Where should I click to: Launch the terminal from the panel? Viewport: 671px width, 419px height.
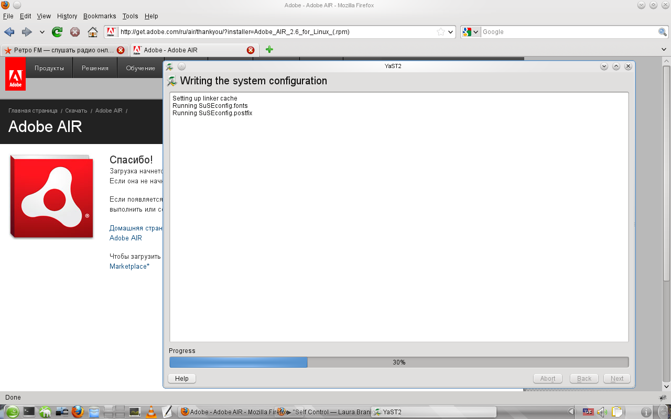[29, 412]
